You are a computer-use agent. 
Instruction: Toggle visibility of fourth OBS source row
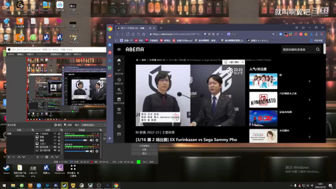(x=55, y=144)
